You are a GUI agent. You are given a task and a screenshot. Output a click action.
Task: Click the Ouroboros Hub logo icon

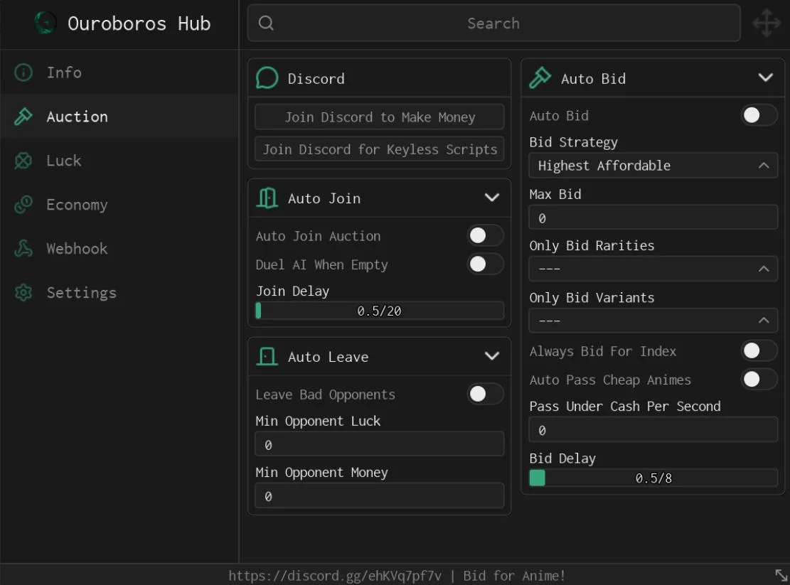pyautogui.click(x=45, y=23)
